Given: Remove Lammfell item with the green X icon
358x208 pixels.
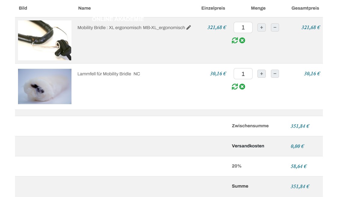Looking at the screenshot, I should point(242,87).
